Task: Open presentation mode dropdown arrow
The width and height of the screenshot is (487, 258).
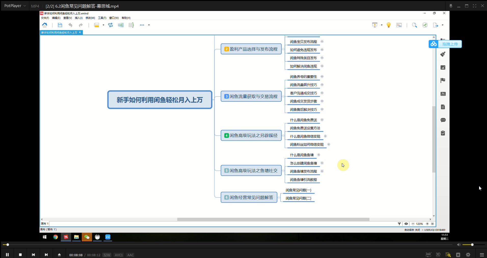Action: [x=381, y=25]
